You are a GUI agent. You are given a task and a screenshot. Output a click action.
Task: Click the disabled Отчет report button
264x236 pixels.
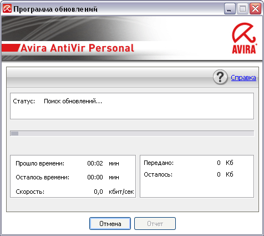click(x=155, y=224)
